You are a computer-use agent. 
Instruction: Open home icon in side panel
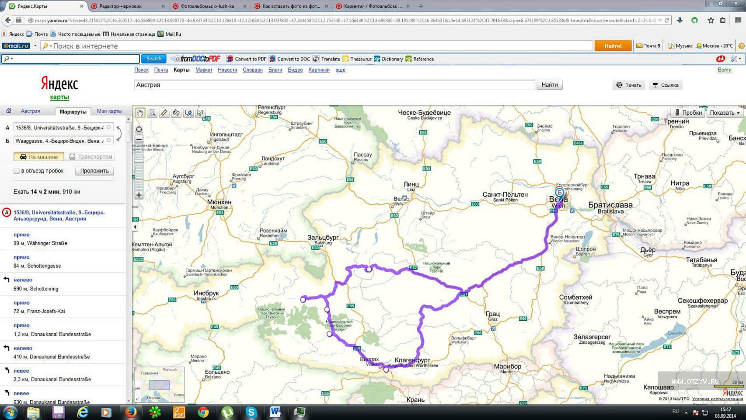tap(8, 111)
